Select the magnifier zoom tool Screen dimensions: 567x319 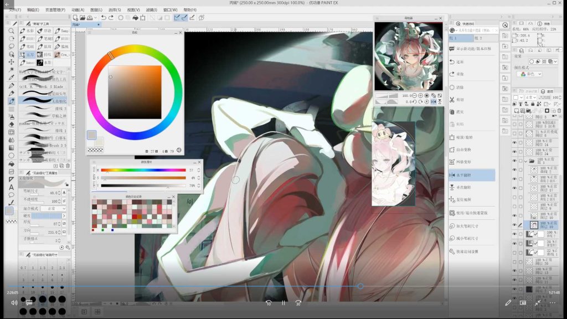coord(11,31)
